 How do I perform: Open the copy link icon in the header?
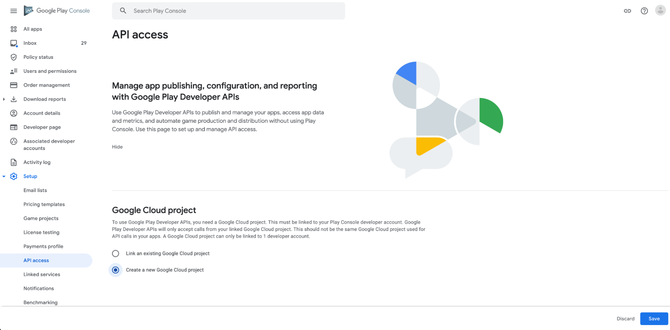click(x=627, y=11)
